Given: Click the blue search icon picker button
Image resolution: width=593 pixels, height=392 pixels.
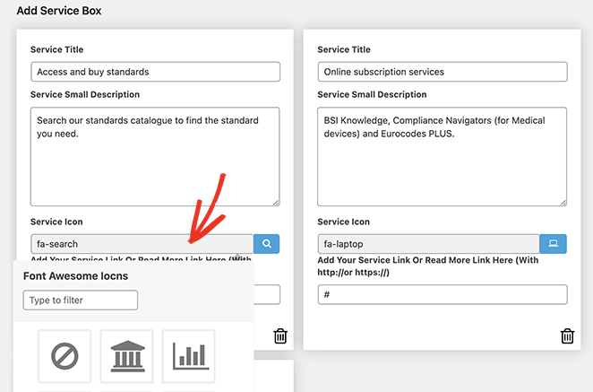Looking at the screenshot, I should (267, 243).
